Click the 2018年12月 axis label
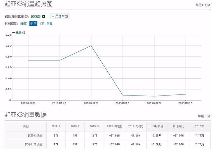Viewport: 212px width, 149px height. tap(91, 103)
